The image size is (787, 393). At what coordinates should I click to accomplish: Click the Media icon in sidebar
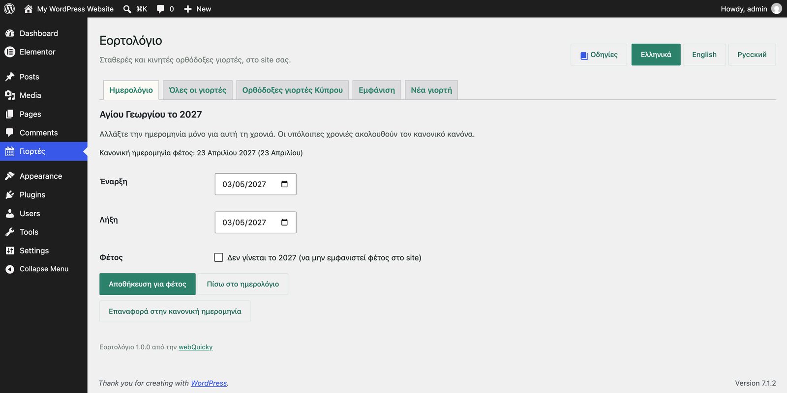10,95
